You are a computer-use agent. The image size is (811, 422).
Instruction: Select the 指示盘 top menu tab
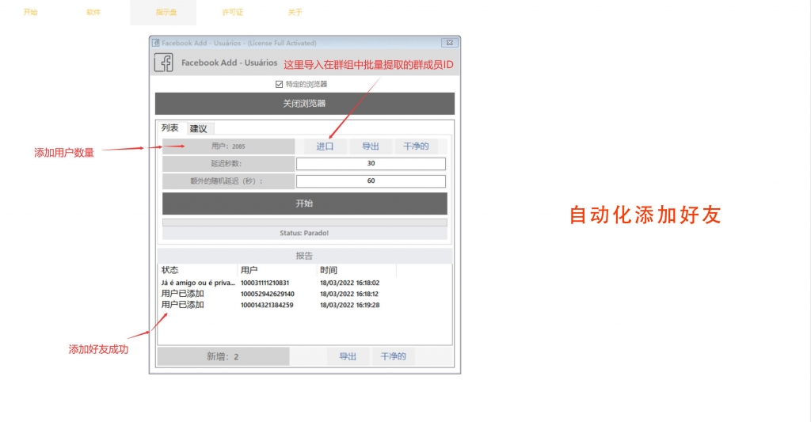(x=163, y=13)
